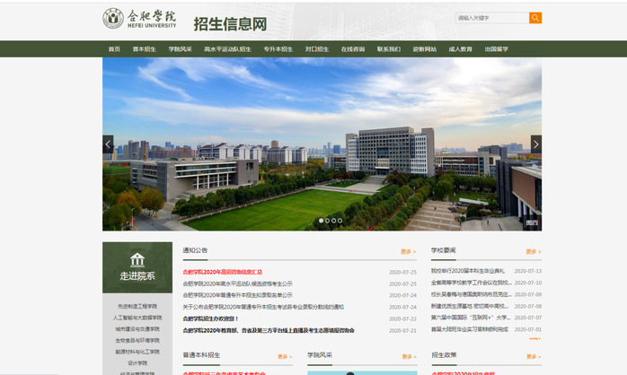Click the orange search magnifier button
Viewport: 627px width, 375px height.
(x=535, y=18)
